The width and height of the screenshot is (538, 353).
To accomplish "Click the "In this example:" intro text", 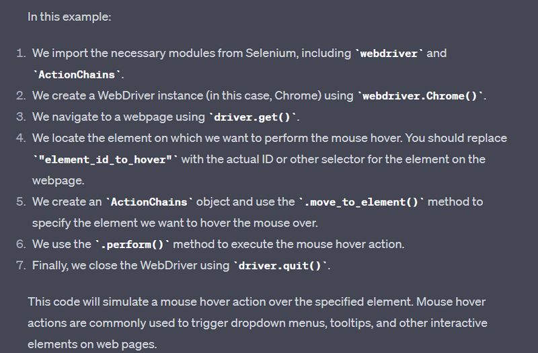I will click(69, 17).
